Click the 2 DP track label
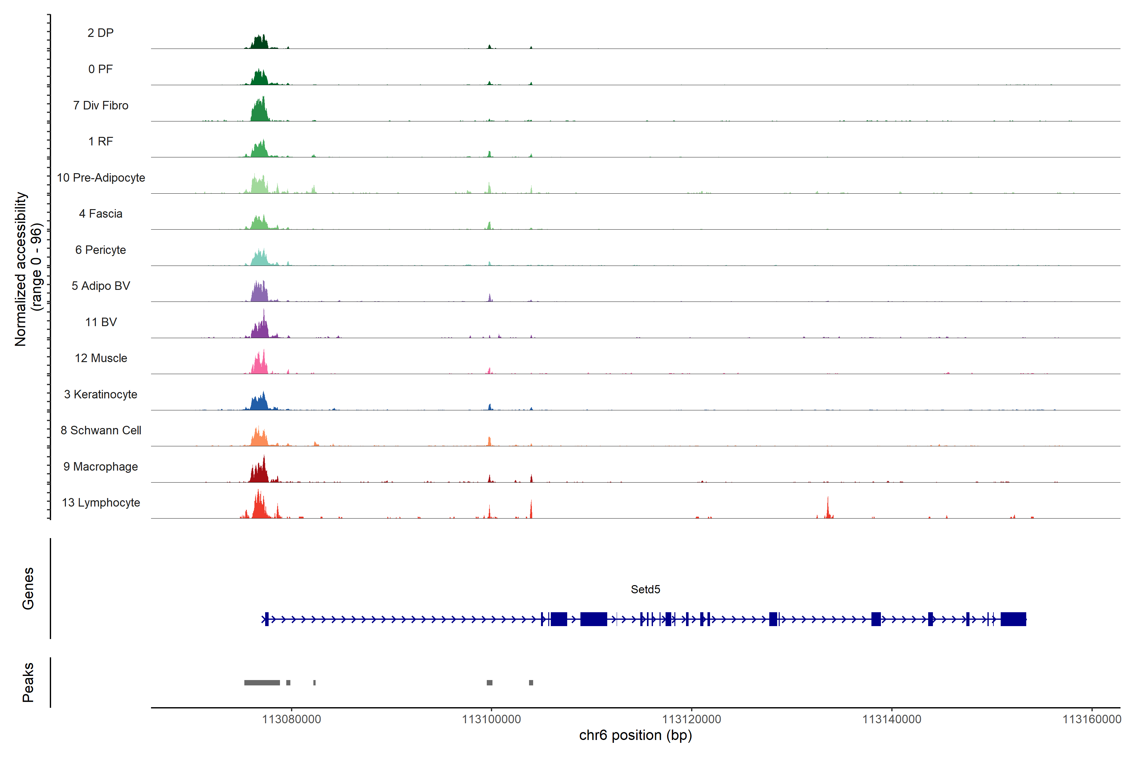Image resolution: width=1135 pixels, height=757 pixels. tap(100, 33)
